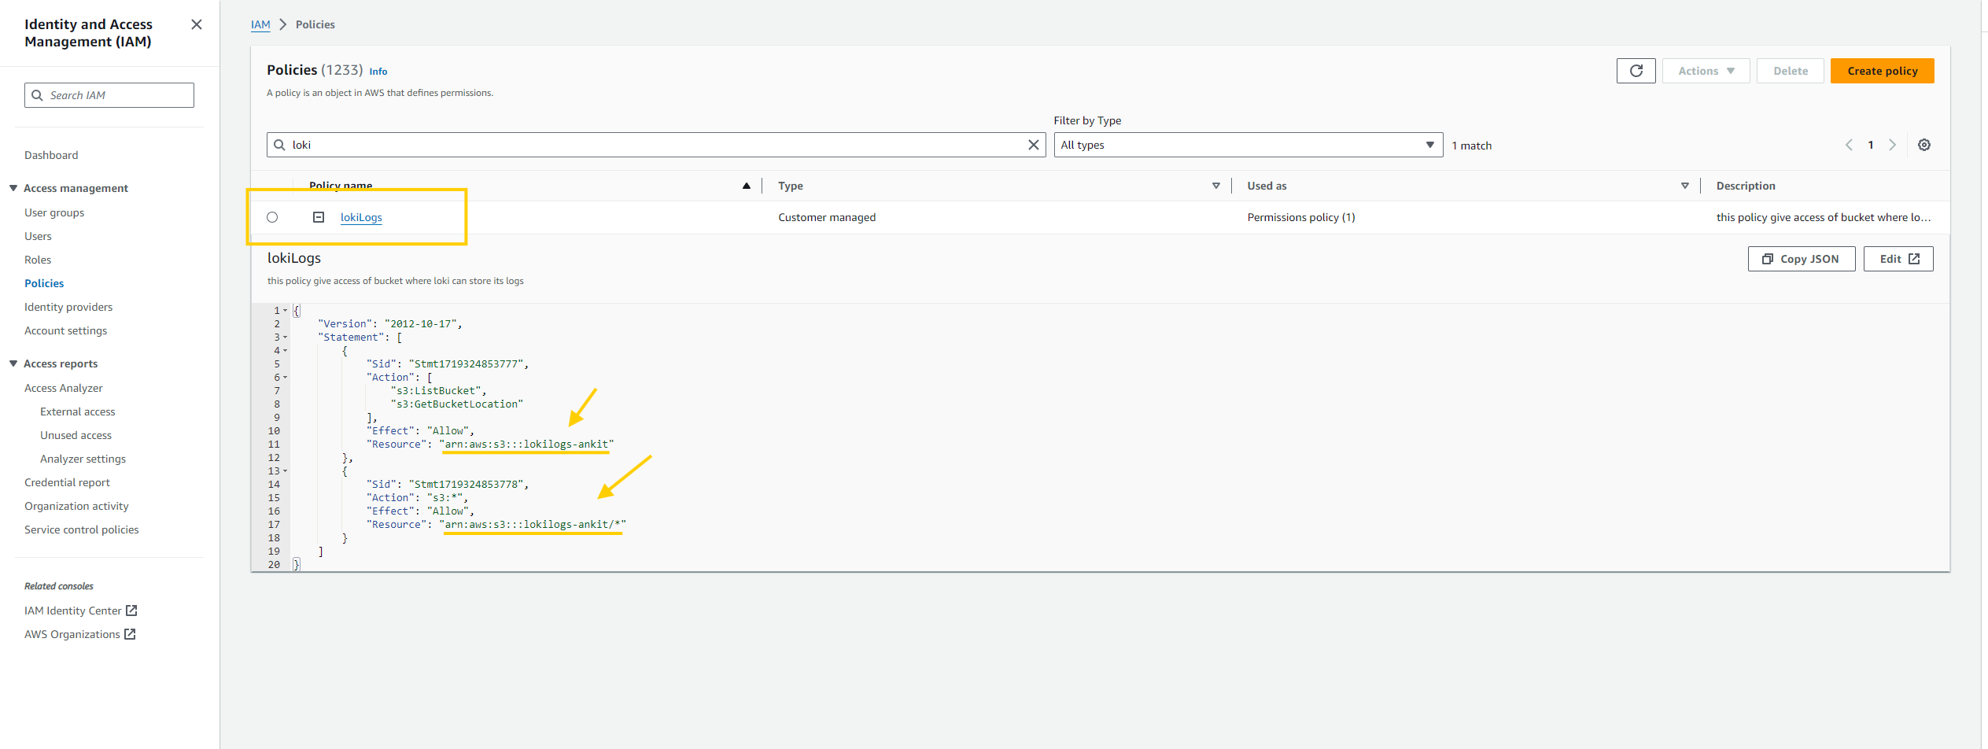Click the Delete button
1988x749 pixels.
pos(1790,71)
